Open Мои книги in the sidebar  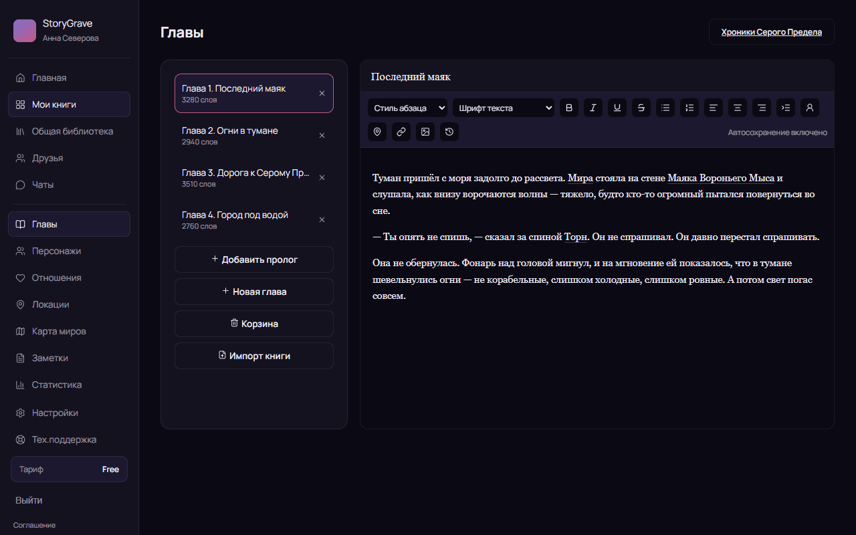point(69,104)
